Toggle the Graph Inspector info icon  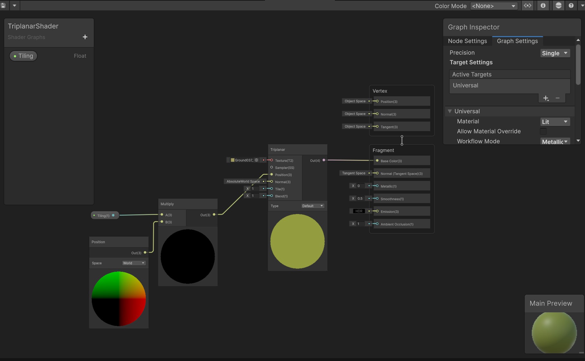coord(543,5)
